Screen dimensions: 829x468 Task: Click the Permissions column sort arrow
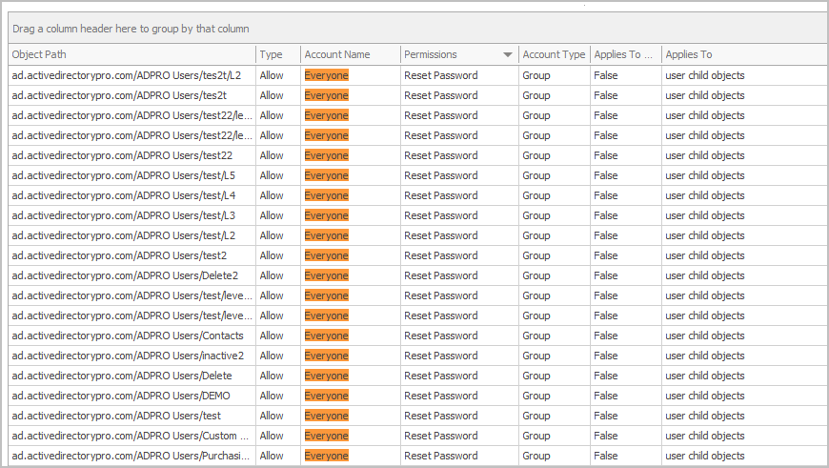coord(508,54)
